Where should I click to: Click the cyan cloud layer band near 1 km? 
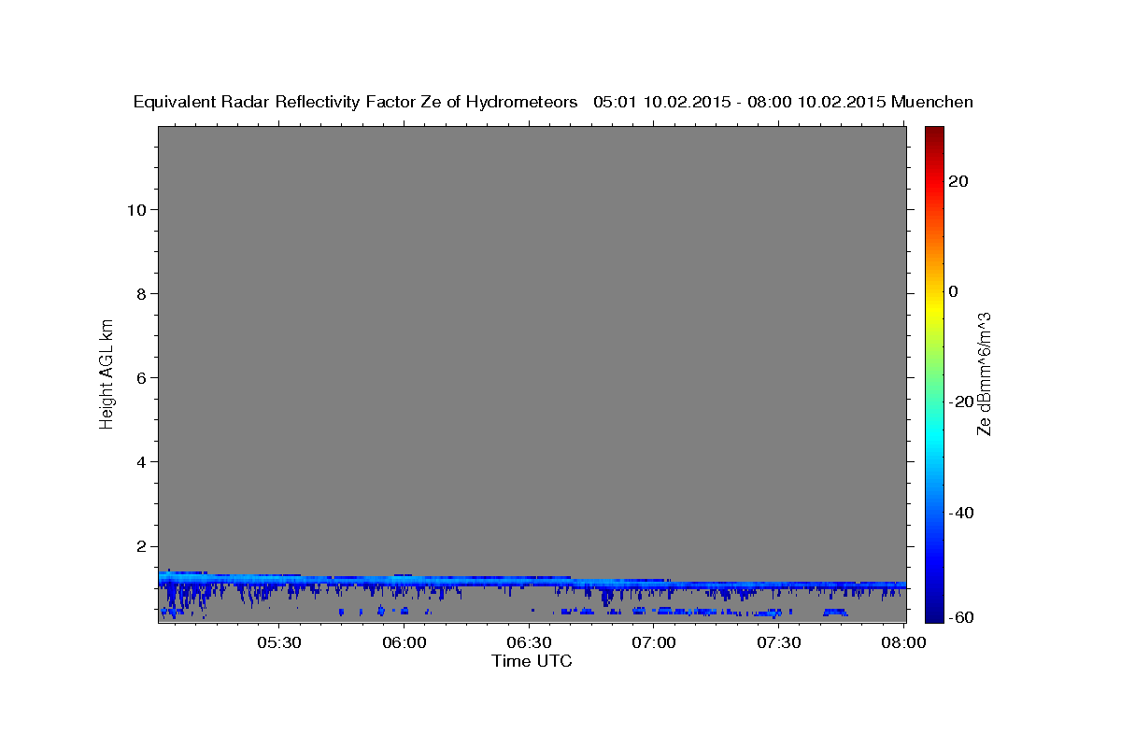point(532,582)
